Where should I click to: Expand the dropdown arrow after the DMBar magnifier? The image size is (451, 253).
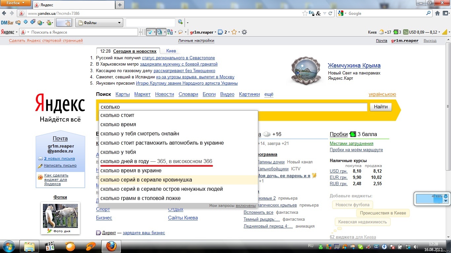point(188,23)
